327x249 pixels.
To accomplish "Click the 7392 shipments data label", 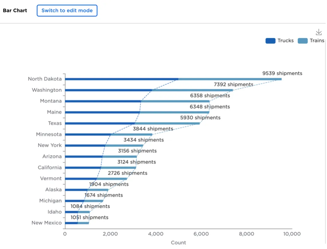I will point(233,84).
